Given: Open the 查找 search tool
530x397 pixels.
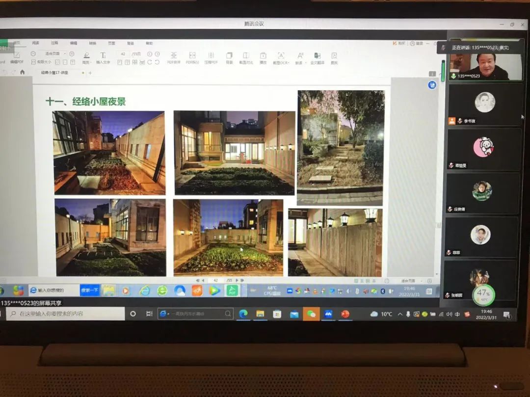Looking at the screenshot, I should (334, 58).
